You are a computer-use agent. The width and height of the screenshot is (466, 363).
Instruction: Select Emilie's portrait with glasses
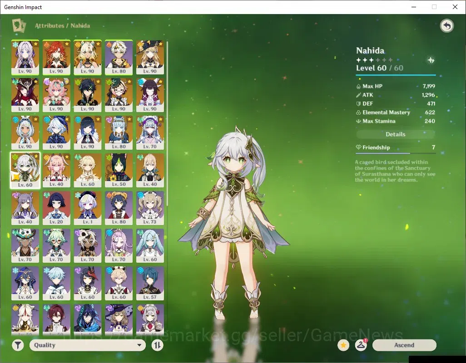119,95
